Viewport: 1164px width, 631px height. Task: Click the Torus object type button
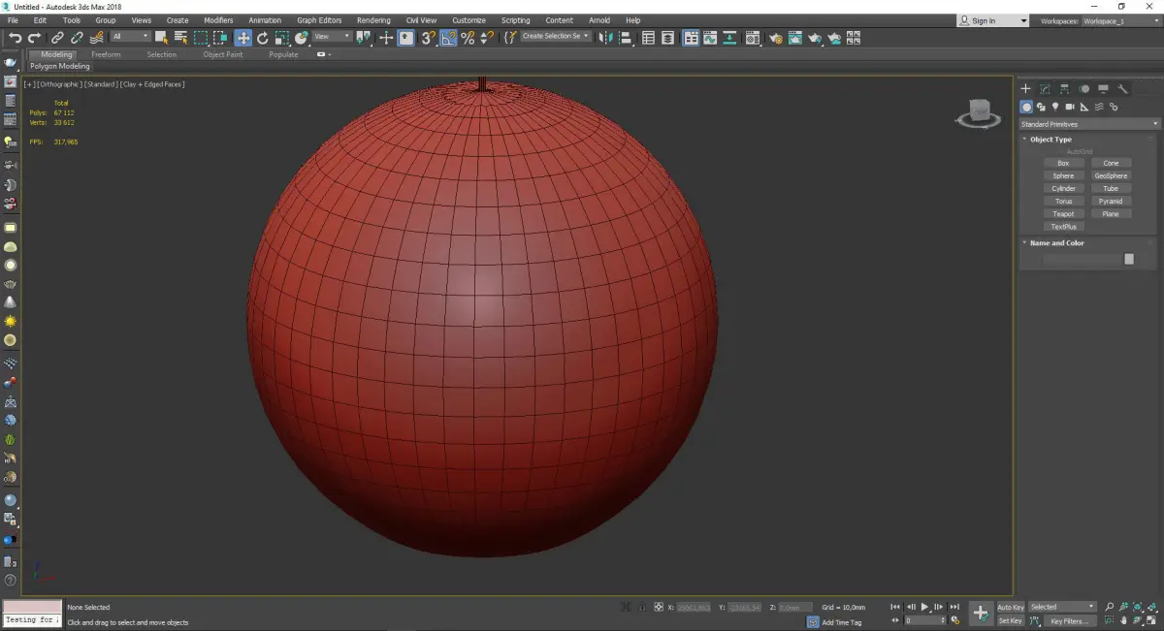pyautogui.click(x=1063, y=202)
